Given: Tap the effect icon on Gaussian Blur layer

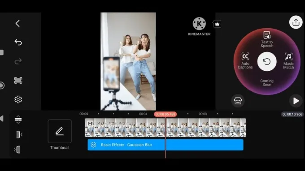Looking at the screenshot, I should click(x=94, y=145).
